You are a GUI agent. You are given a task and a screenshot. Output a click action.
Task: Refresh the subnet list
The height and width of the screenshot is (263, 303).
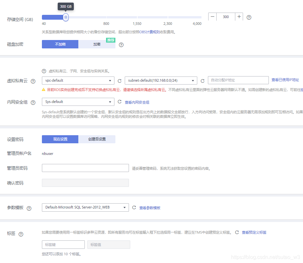pyautogui.click(x=202, y=81)
